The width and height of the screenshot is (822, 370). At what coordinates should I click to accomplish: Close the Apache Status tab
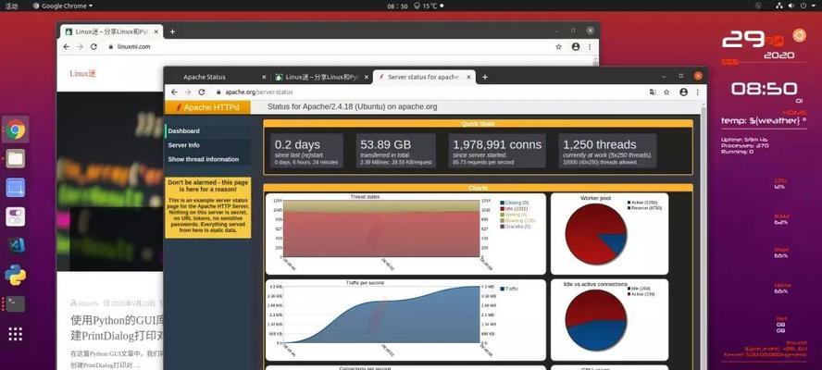[x=264, y=77]
